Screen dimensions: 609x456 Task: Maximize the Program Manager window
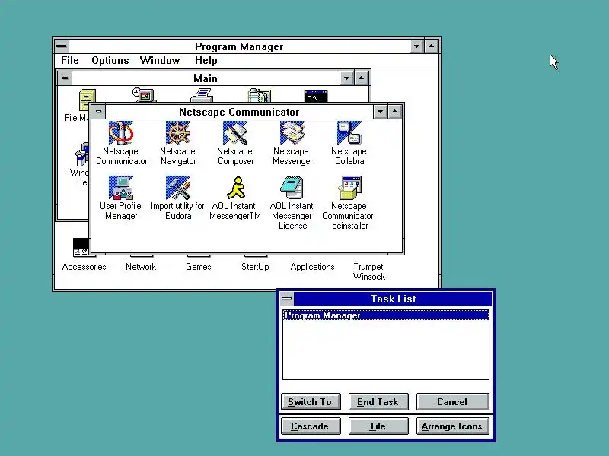coord(431,46)
